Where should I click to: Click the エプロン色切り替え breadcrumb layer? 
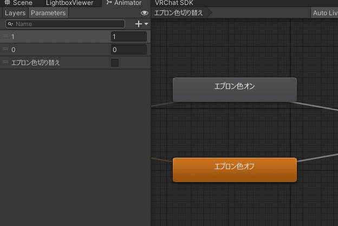pyautogui.click(x=179, y=13)
